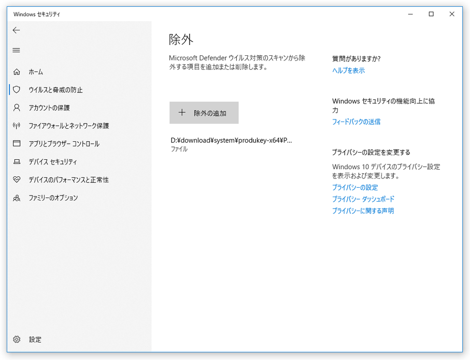Open アカウントの保護 section
Screen dimensions: 470x360
[49, 108]
